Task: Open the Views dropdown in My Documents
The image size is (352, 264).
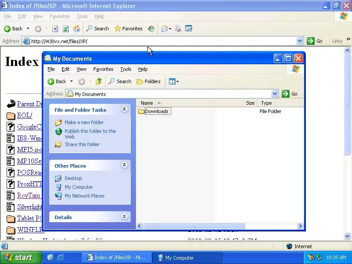Action: click(173, 81)
